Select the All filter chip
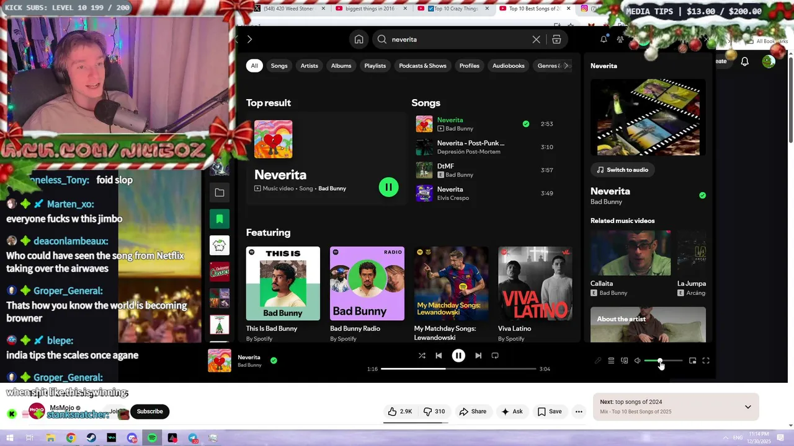 point(254,66)
